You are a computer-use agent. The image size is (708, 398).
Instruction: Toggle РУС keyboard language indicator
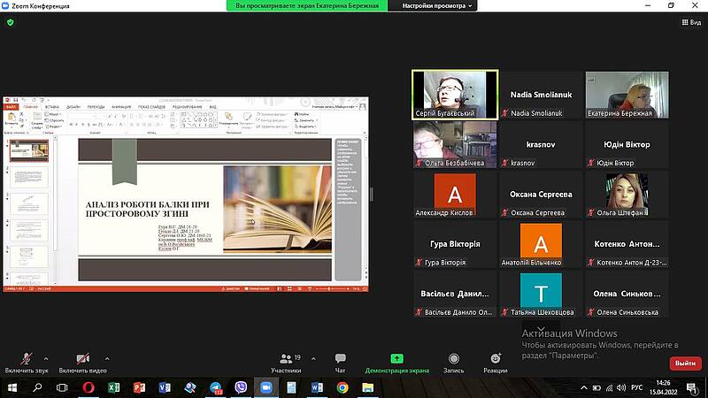point(635,387)
